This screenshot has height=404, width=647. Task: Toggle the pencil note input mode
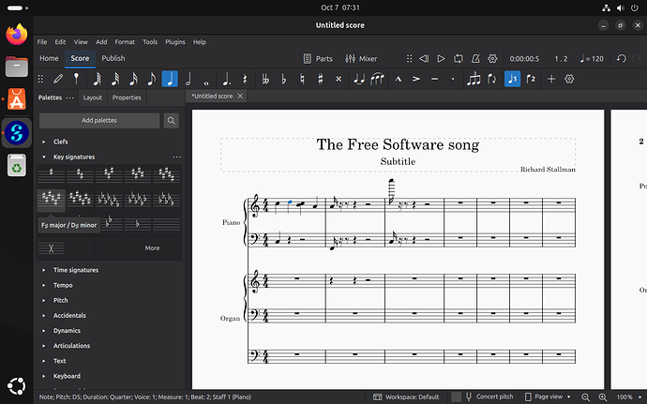[58, 80]
